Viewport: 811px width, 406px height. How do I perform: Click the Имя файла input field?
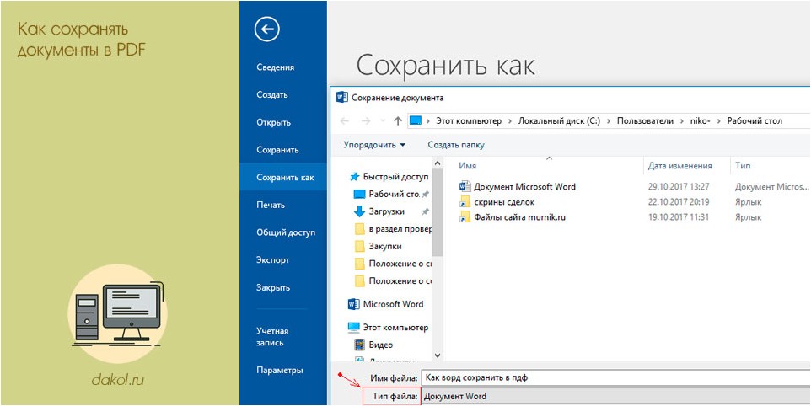pos(615,377)
